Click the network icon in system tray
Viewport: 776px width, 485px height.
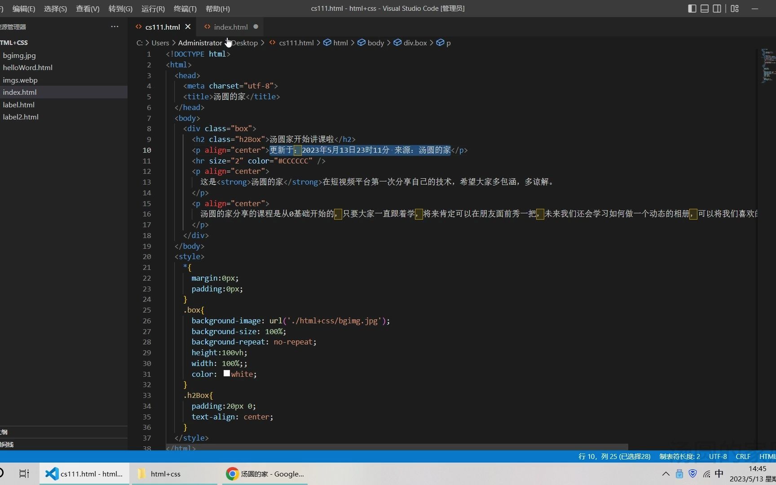tap(706, 473)
